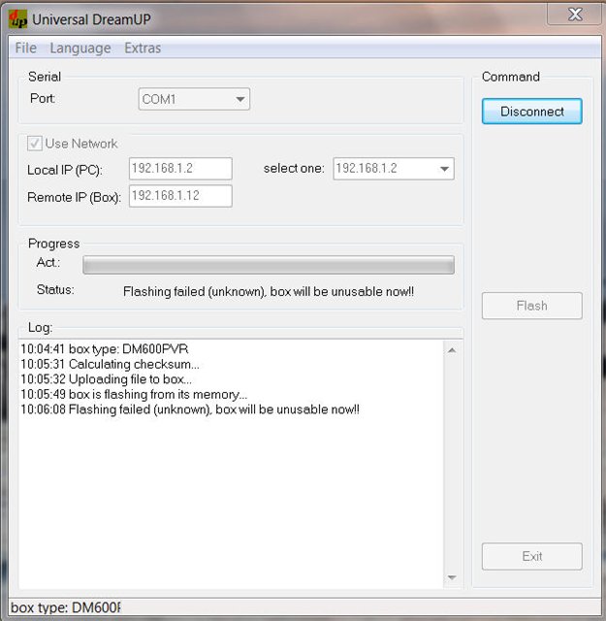606x621 pixels.
Task: Close the Universal DreamUP window
Action: point(574,15)
